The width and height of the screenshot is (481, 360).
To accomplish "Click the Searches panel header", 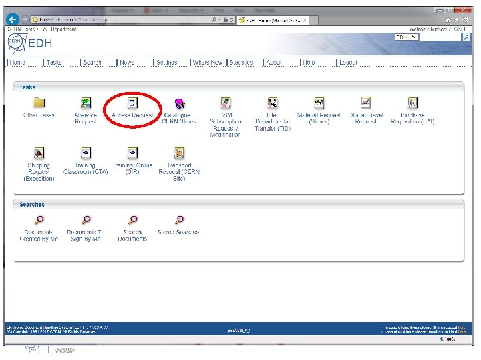I will point(238,204).
